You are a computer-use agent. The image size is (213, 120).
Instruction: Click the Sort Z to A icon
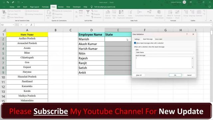tap(77, 16)
